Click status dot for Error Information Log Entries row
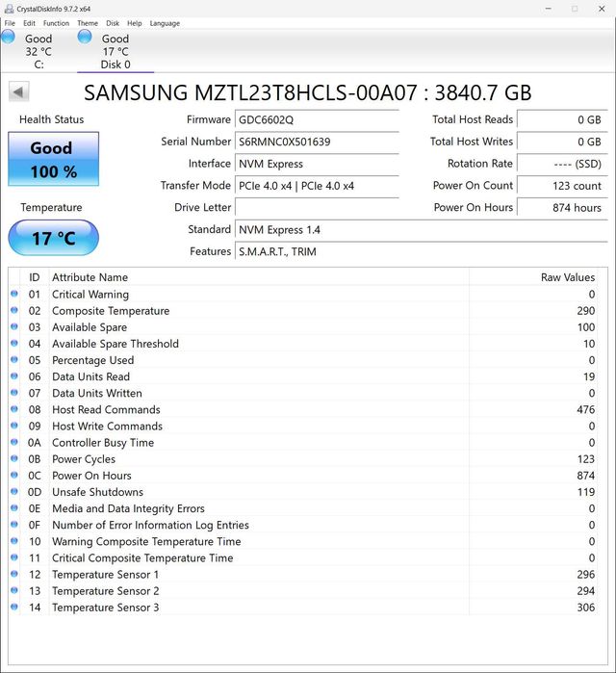 click(x=14, y=524)
